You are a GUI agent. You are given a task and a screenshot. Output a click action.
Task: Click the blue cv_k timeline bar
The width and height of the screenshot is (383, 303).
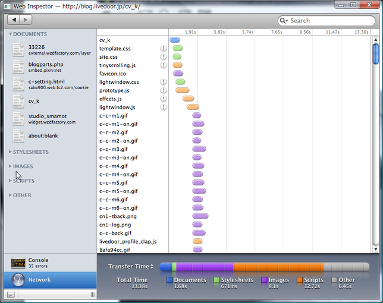point(175,40)
